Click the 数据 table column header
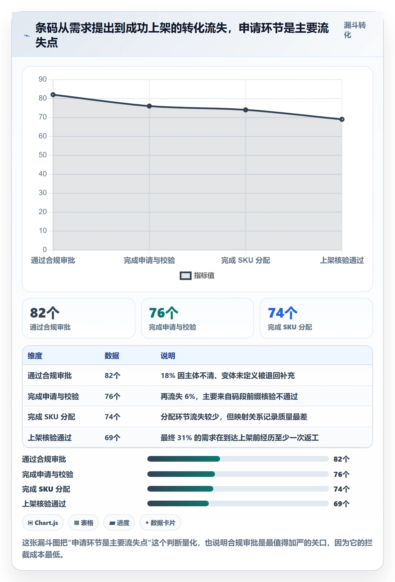Viewport: 395px width, 582px height. 112,356
